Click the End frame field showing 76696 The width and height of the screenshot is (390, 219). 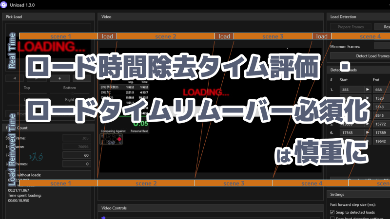tap(77, 146)
